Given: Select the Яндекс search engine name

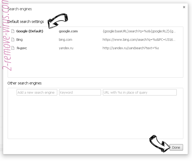Looking at the screenshot, I should [x=22, y=48].
